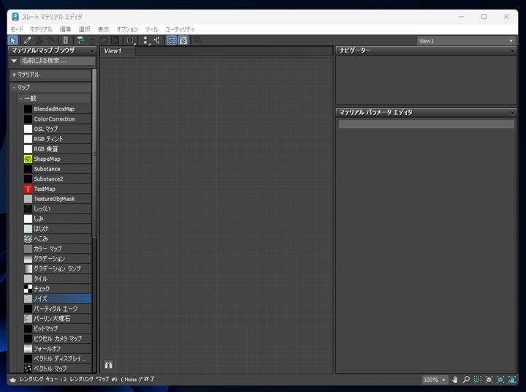Select the ベクトル マップ entry

[x=58, y=369]
